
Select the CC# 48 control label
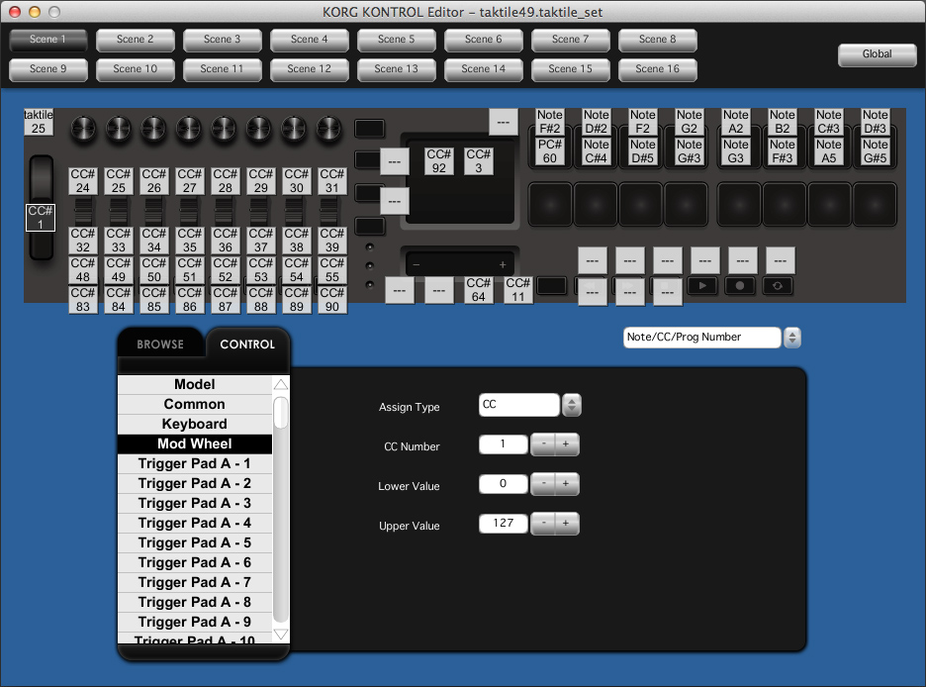[x=83, y=270]
